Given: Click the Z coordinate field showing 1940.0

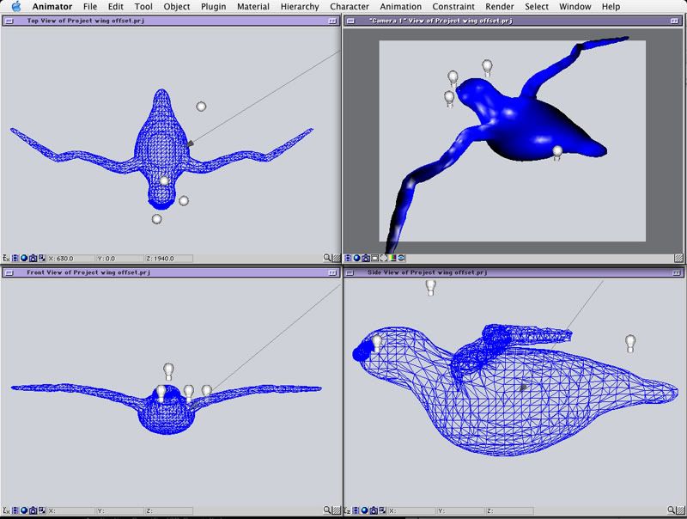Looking at the screenshot, I should coord(167,258).
